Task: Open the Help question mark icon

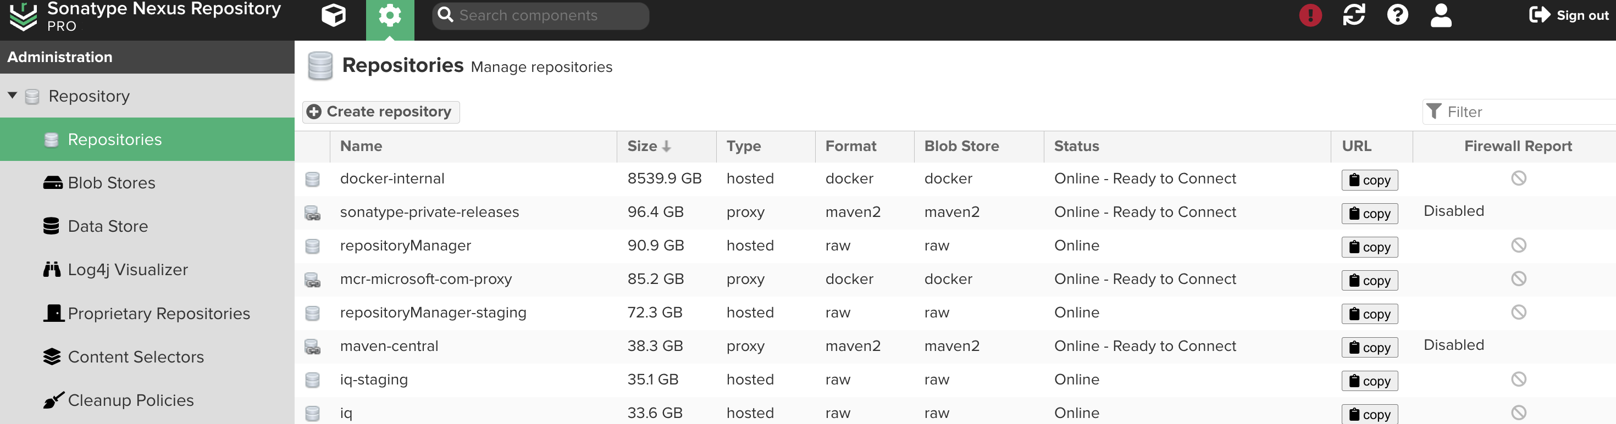Action: pos(1398,15)
